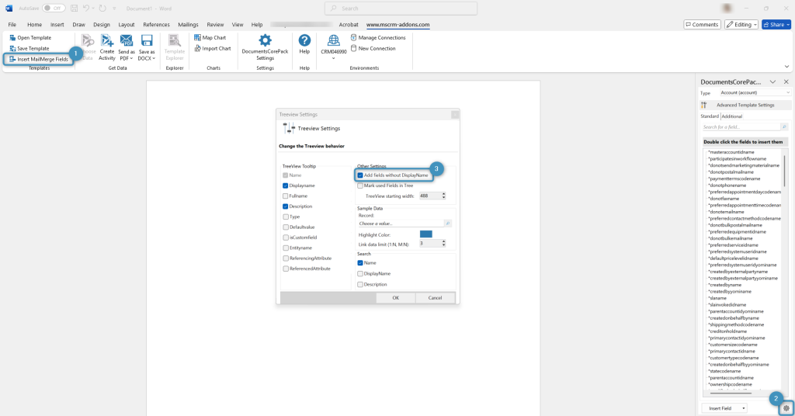This screenshot has width=795, height=416.
Task: Check the Type tooltip checkbox
Action: [x=286, y=217]
